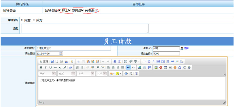Open Find with the binoculars icon
Screen dimensions: 234x107
[115, 61]
